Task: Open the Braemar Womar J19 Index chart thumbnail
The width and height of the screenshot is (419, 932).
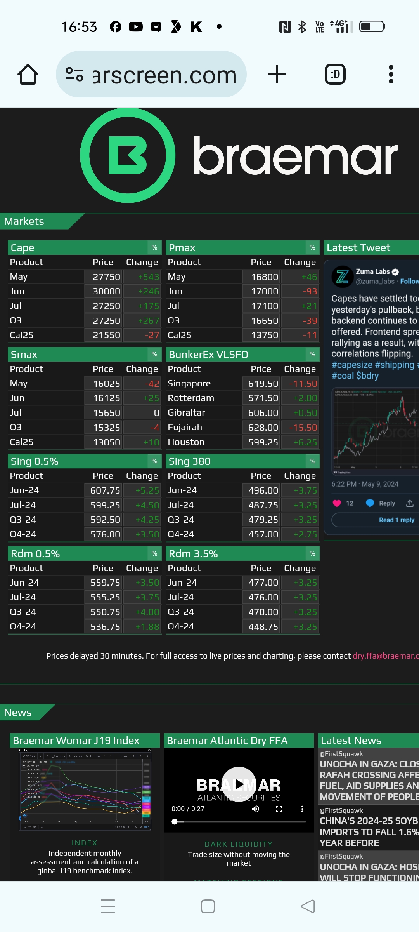Action: (85, 789)
